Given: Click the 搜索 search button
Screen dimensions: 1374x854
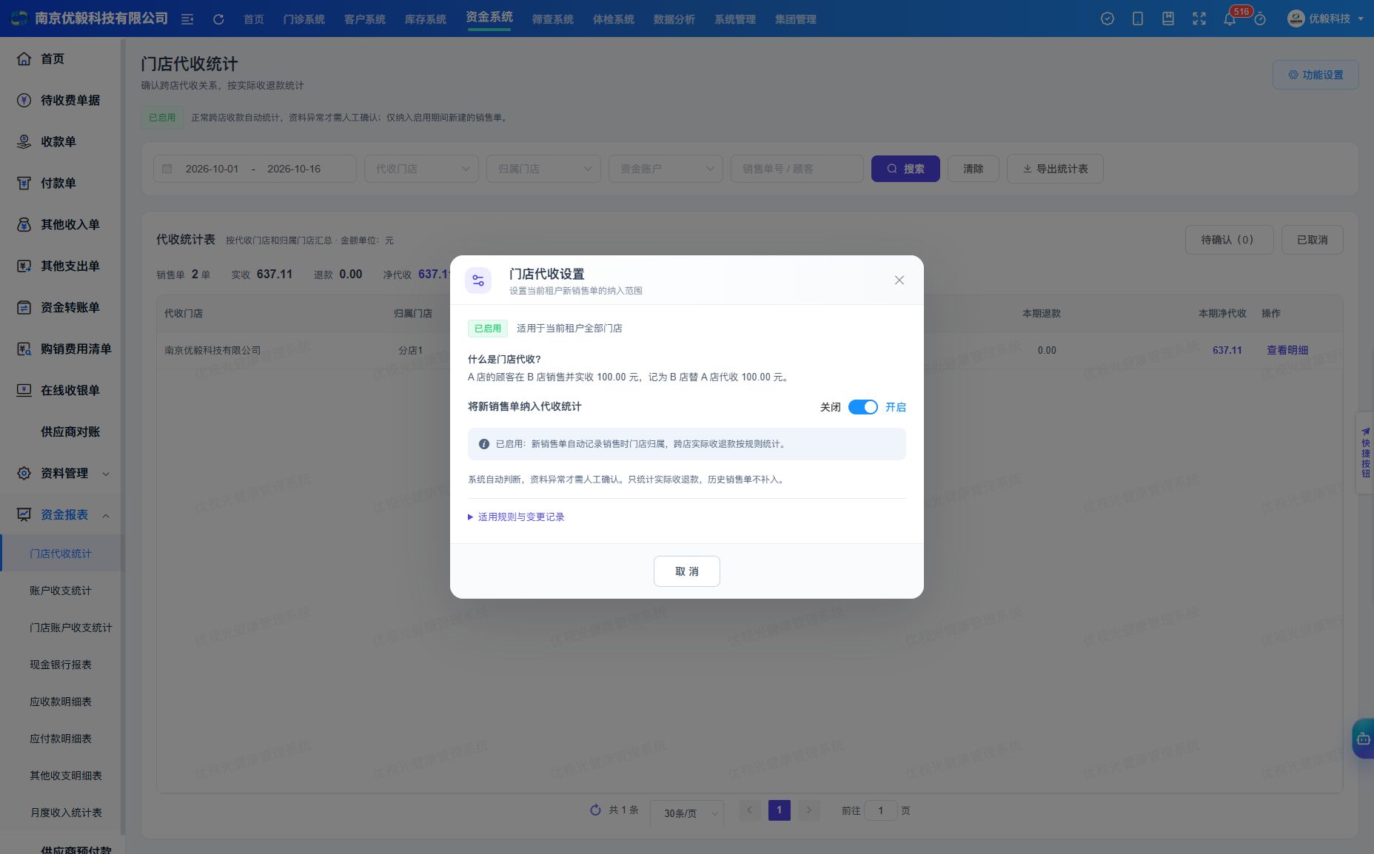Looking at the screenshot, I should click(x=905, y=169).
